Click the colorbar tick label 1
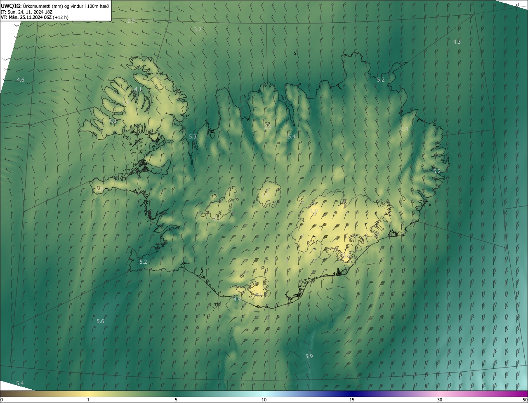Image resolution: width=528 pixels, height=403 pixels. (88, 400)
